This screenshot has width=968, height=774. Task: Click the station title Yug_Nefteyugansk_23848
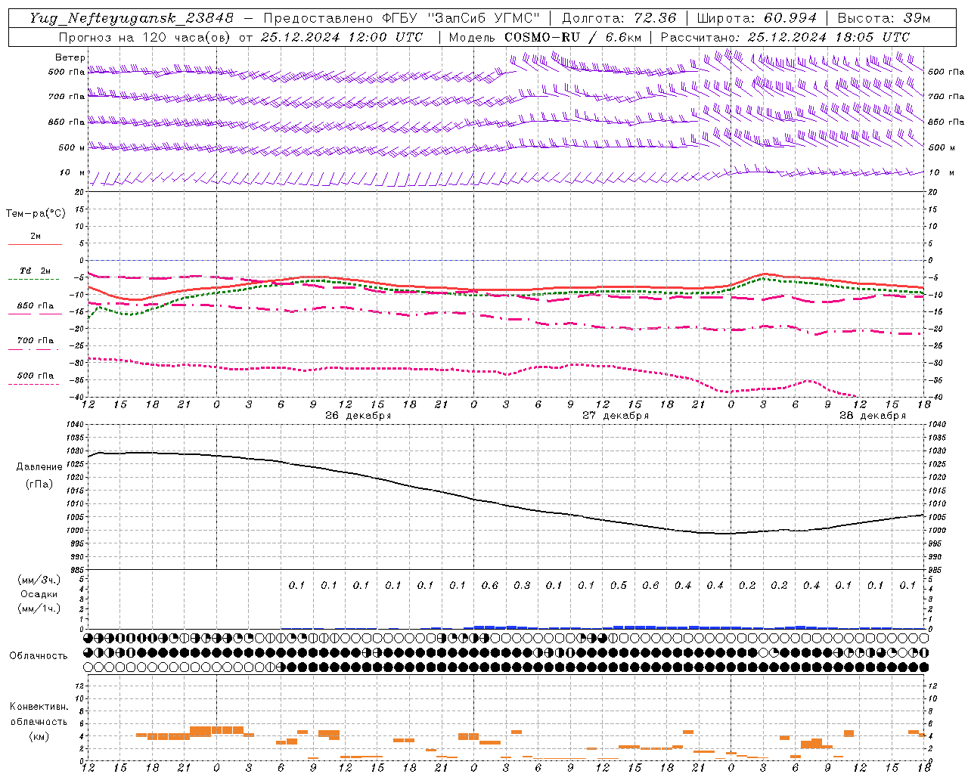tap(132, 18)
